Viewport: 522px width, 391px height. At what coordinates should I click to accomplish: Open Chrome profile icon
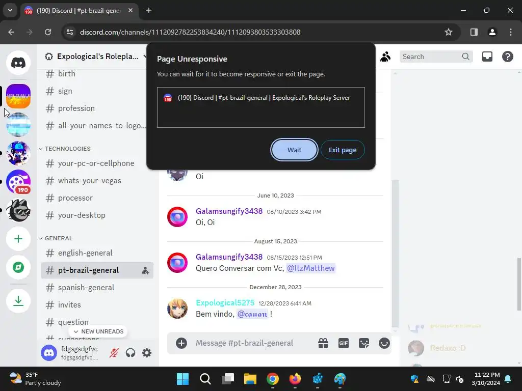[x=492, y=32]
